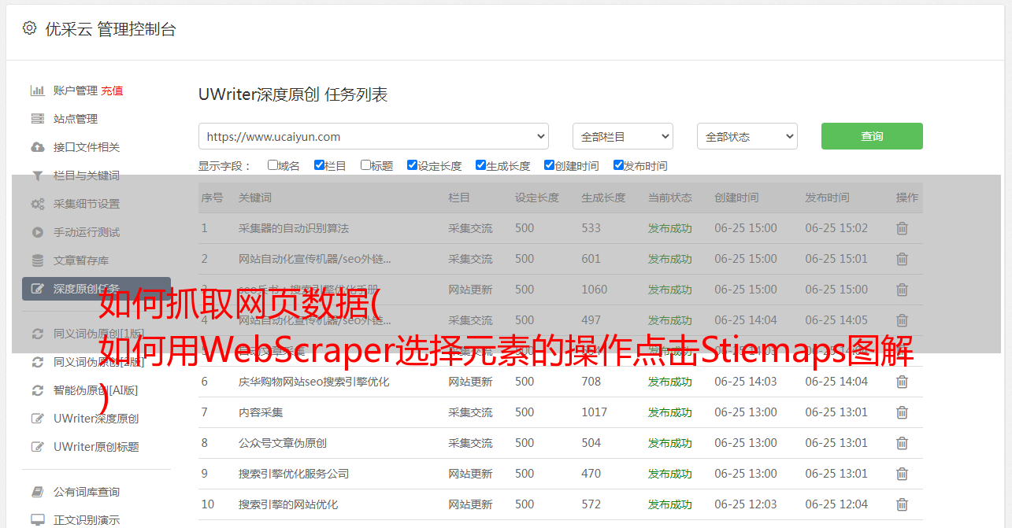
Task: Open UWriter原创标题 in the sidebar
Action: click(96, 447)
